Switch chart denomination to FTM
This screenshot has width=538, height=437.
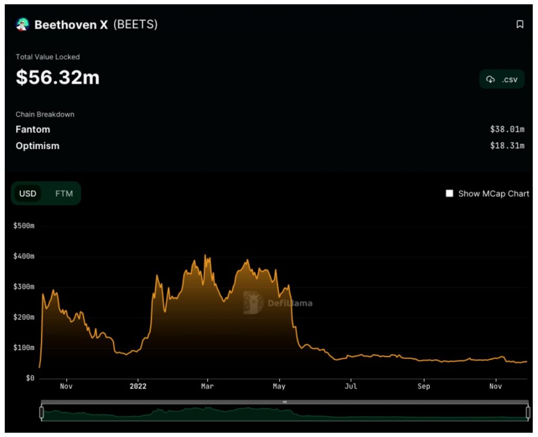click(64, 194)
